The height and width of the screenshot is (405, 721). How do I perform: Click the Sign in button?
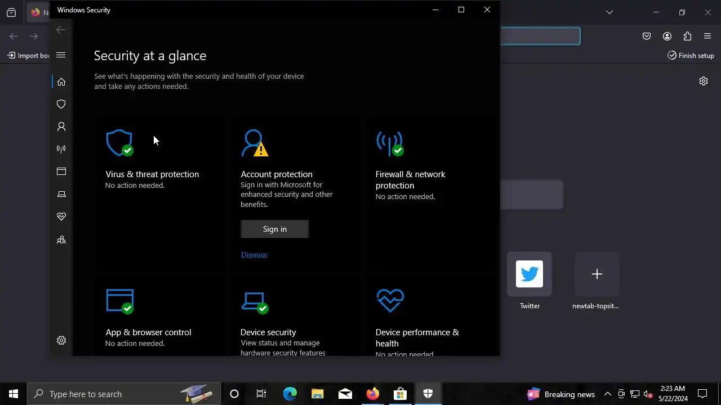(x=275, y=229)
